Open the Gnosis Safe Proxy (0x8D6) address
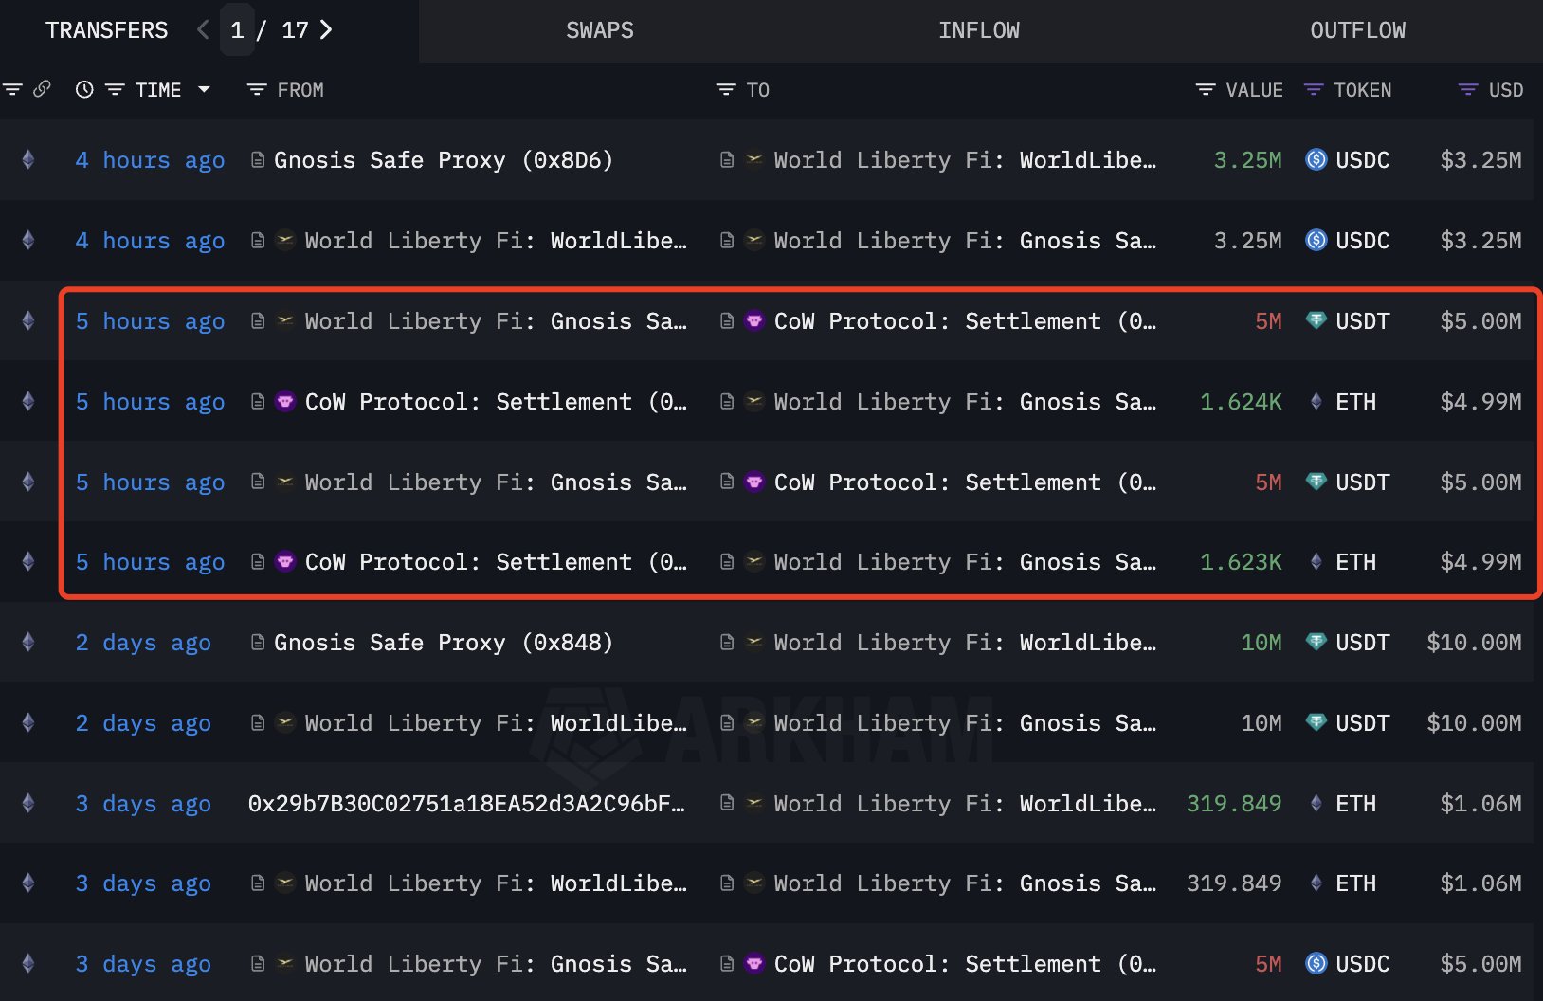This screenshot has height=1001, width=1543. 443,160
